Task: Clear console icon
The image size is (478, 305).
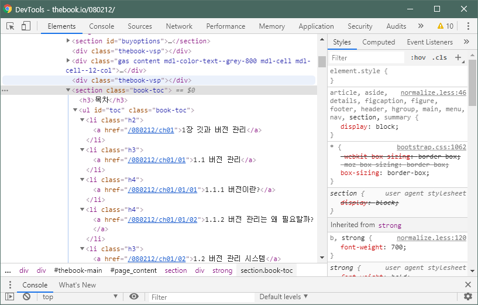Action: pos(27,296)
